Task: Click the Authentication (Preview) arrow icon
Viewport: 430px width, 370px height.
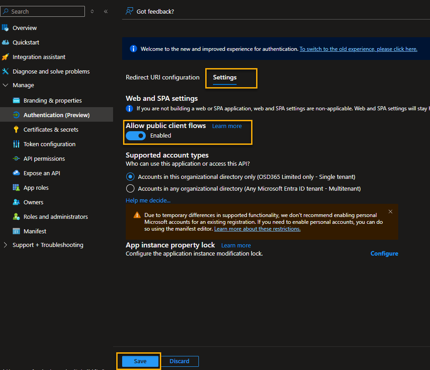Action: (16, 115)
